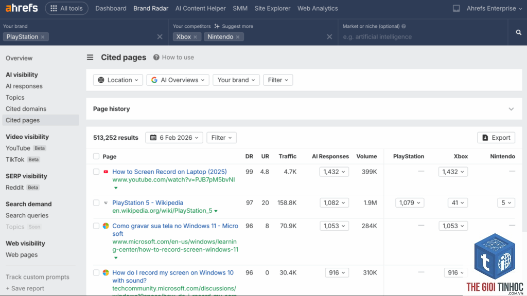Open How do I record my screen link
The width and height of the screenshot is (527, 296).
pyautogui.click(x=173, y=276)
